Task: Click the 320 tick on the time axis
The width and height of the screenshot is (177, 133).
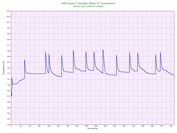Action: (105, 126)
